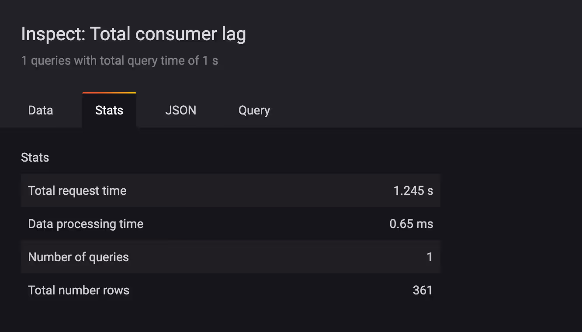
Task: Click the Stats section heading
Action: click(35, 157)
